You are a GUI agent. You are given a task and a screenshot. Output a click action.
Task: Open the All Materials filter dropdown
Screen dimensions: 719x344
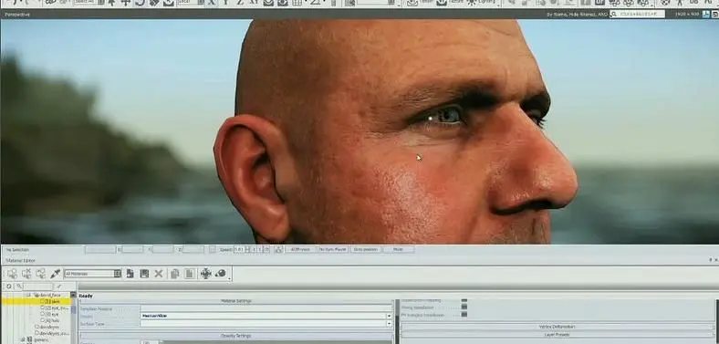point(118,274)
